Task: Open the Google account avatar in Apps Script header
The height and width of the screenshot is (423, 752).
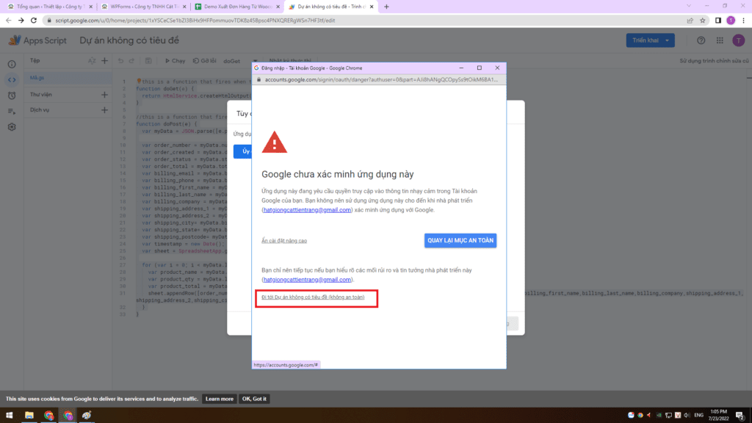Action: [x=739, y=40]
